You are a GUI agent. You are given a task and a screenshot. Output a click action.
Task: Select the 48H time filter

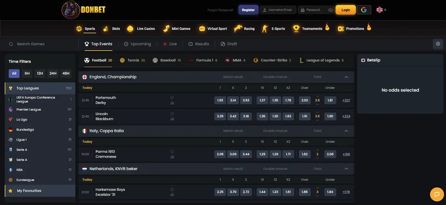[66, 74]
